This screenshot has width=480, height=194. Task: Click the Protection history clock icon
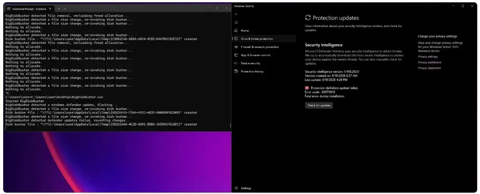click(236, 71)
